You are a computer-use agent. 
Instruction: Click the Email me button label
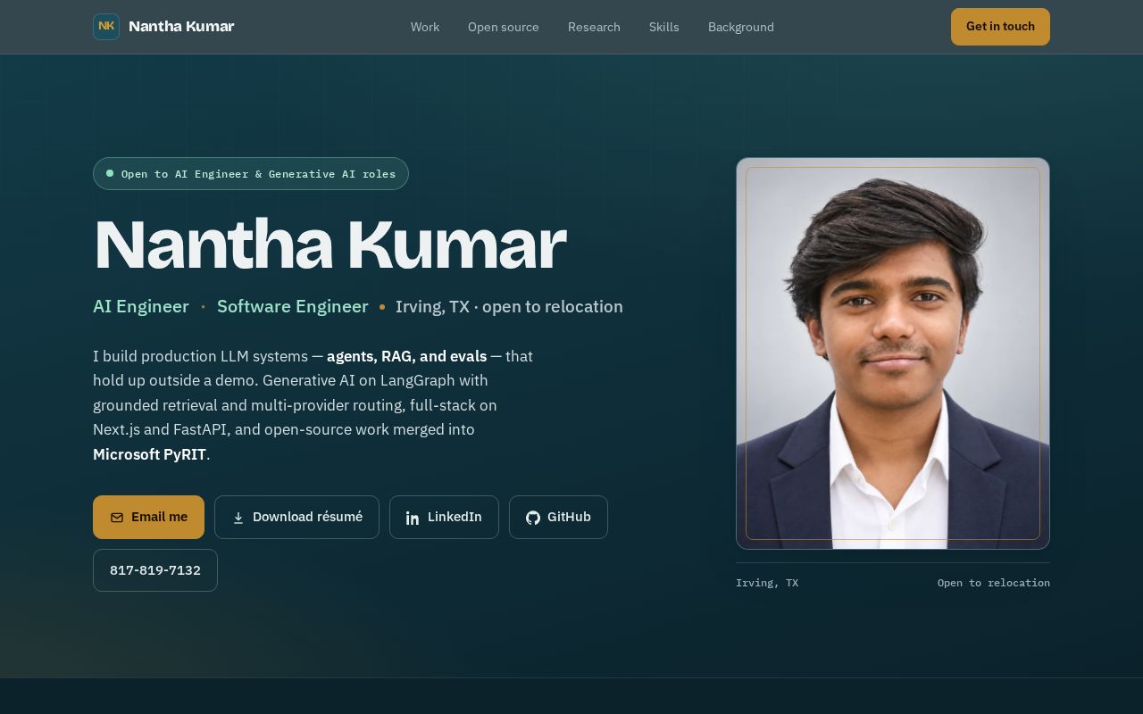click(159, 517)
